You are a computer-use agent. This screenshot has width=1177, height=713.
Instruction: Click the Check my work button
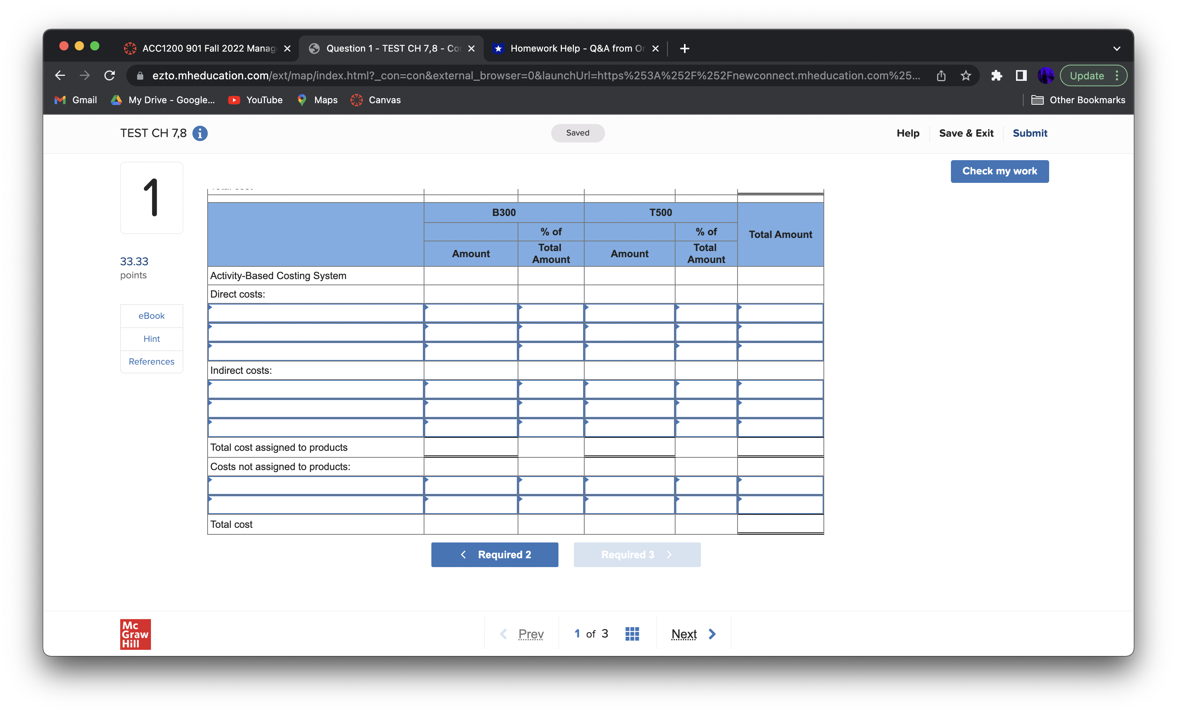point(999,171)
